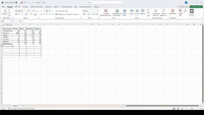204x115 pixels.
Task: Switch to Page Layout tab
Action: point(37,7)
